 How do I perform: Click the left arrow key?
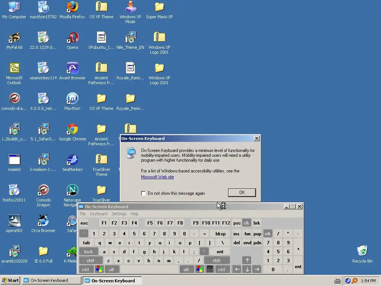(237, 270)
